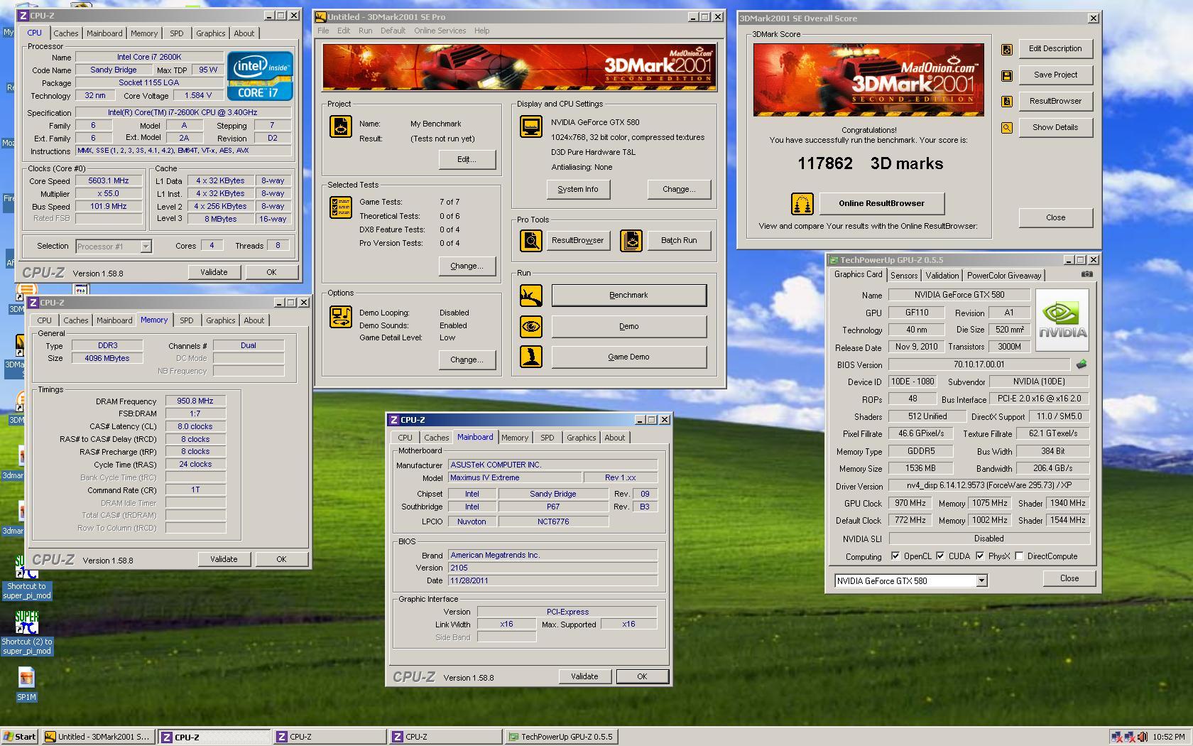The image size is (1193, 746).
Task: Click the System Info button
Action: click(578, 190)
